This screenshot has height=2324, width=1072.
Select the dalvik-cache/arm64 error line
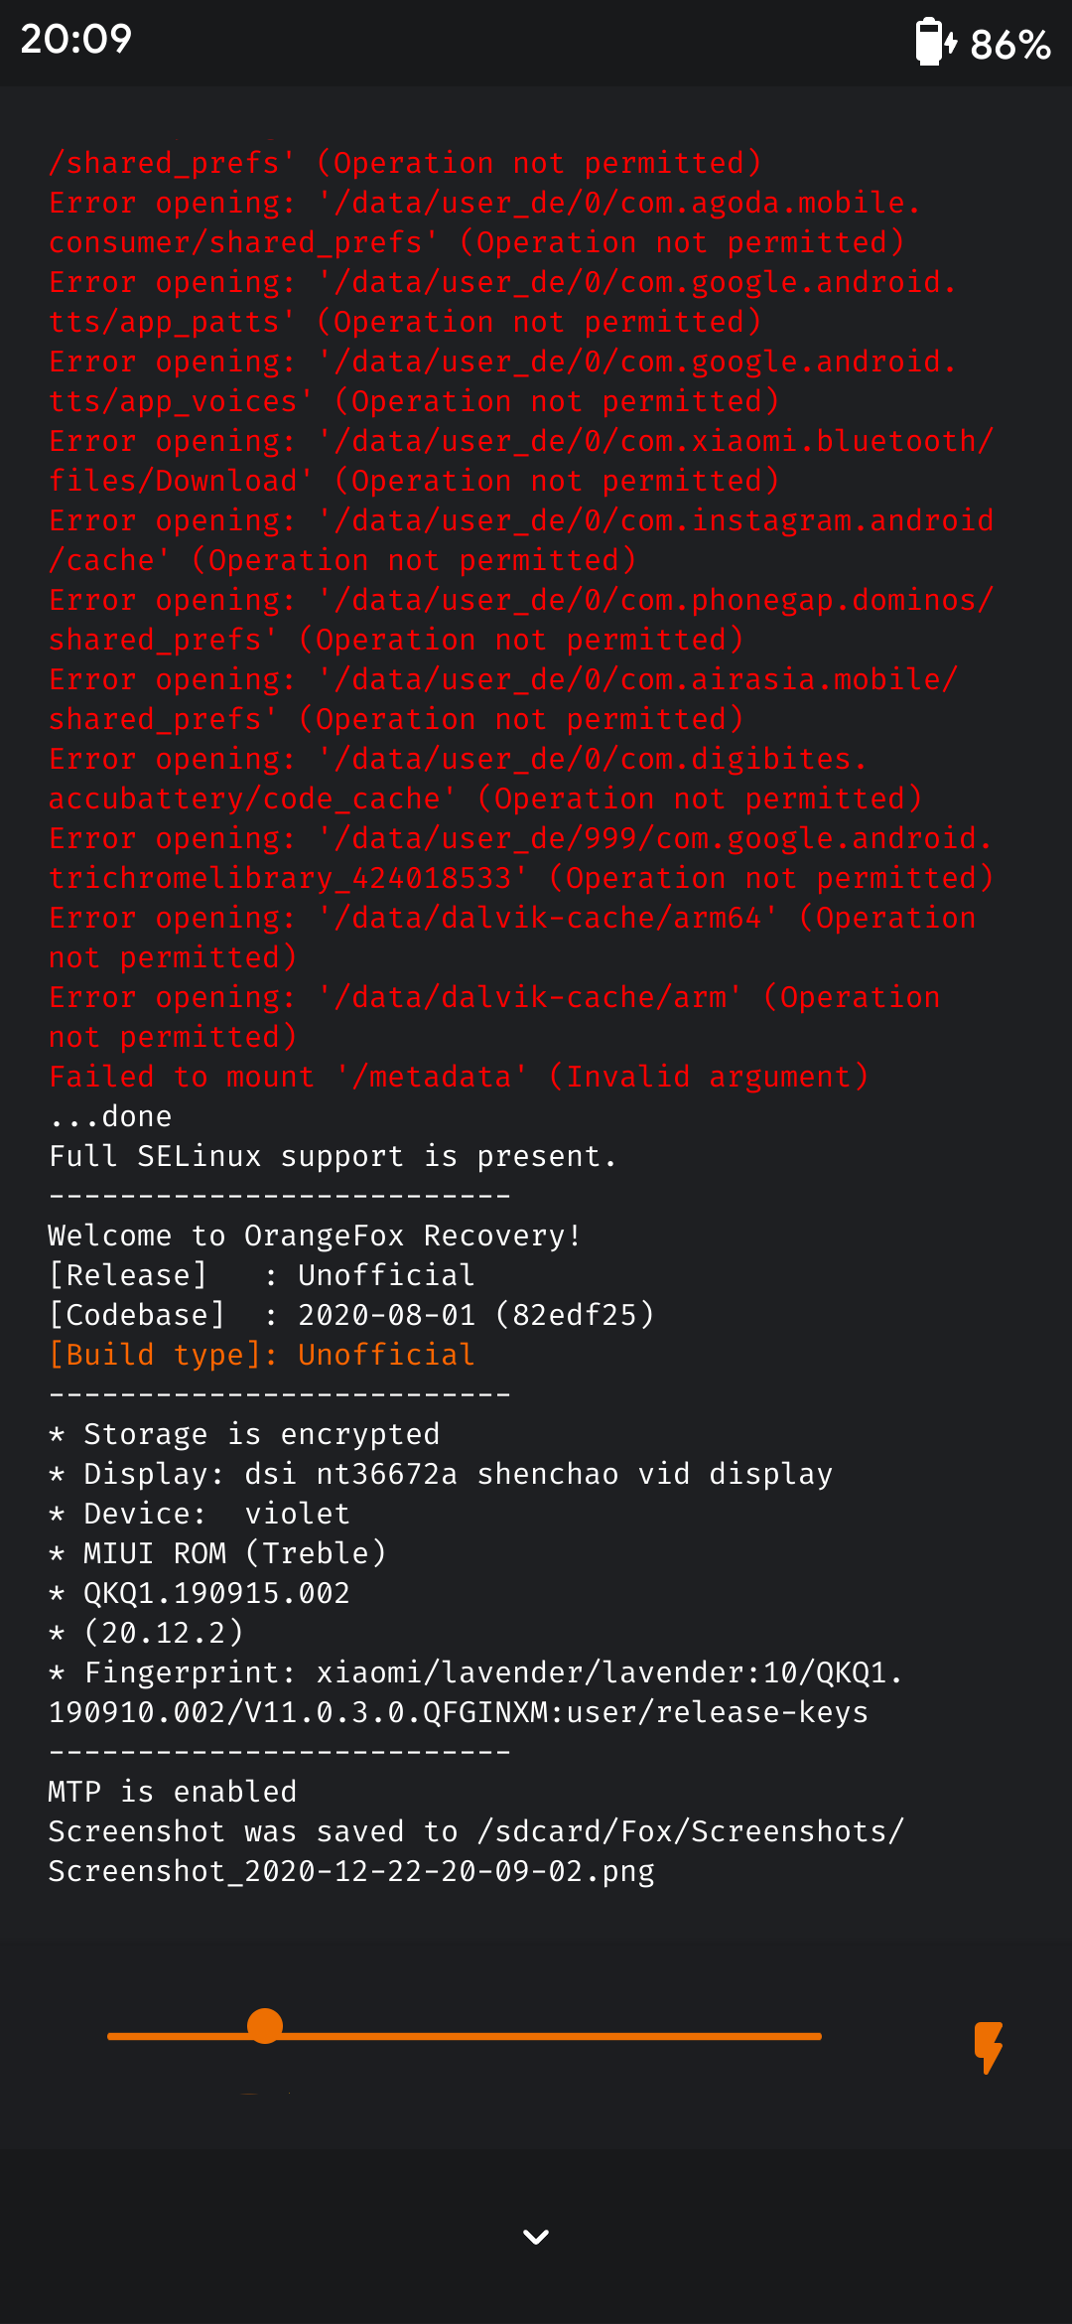click(x=512, y=938)
